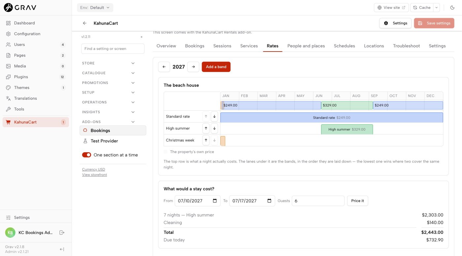Viewport: 462px width, 256px height.
Task: Click the Price it button
Action: point(357,201)
